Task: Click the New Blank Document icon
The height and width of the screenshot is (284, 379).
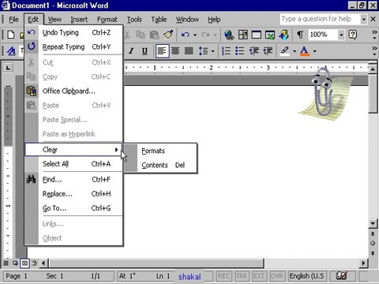Action: click(11, 35)
